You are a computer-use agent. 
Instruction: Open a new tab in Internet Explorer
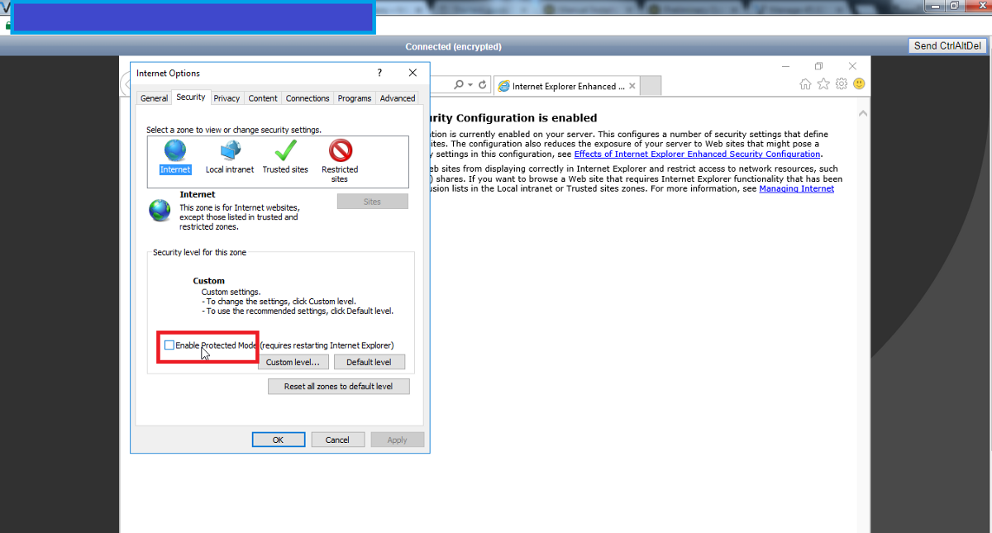point(651,86)
